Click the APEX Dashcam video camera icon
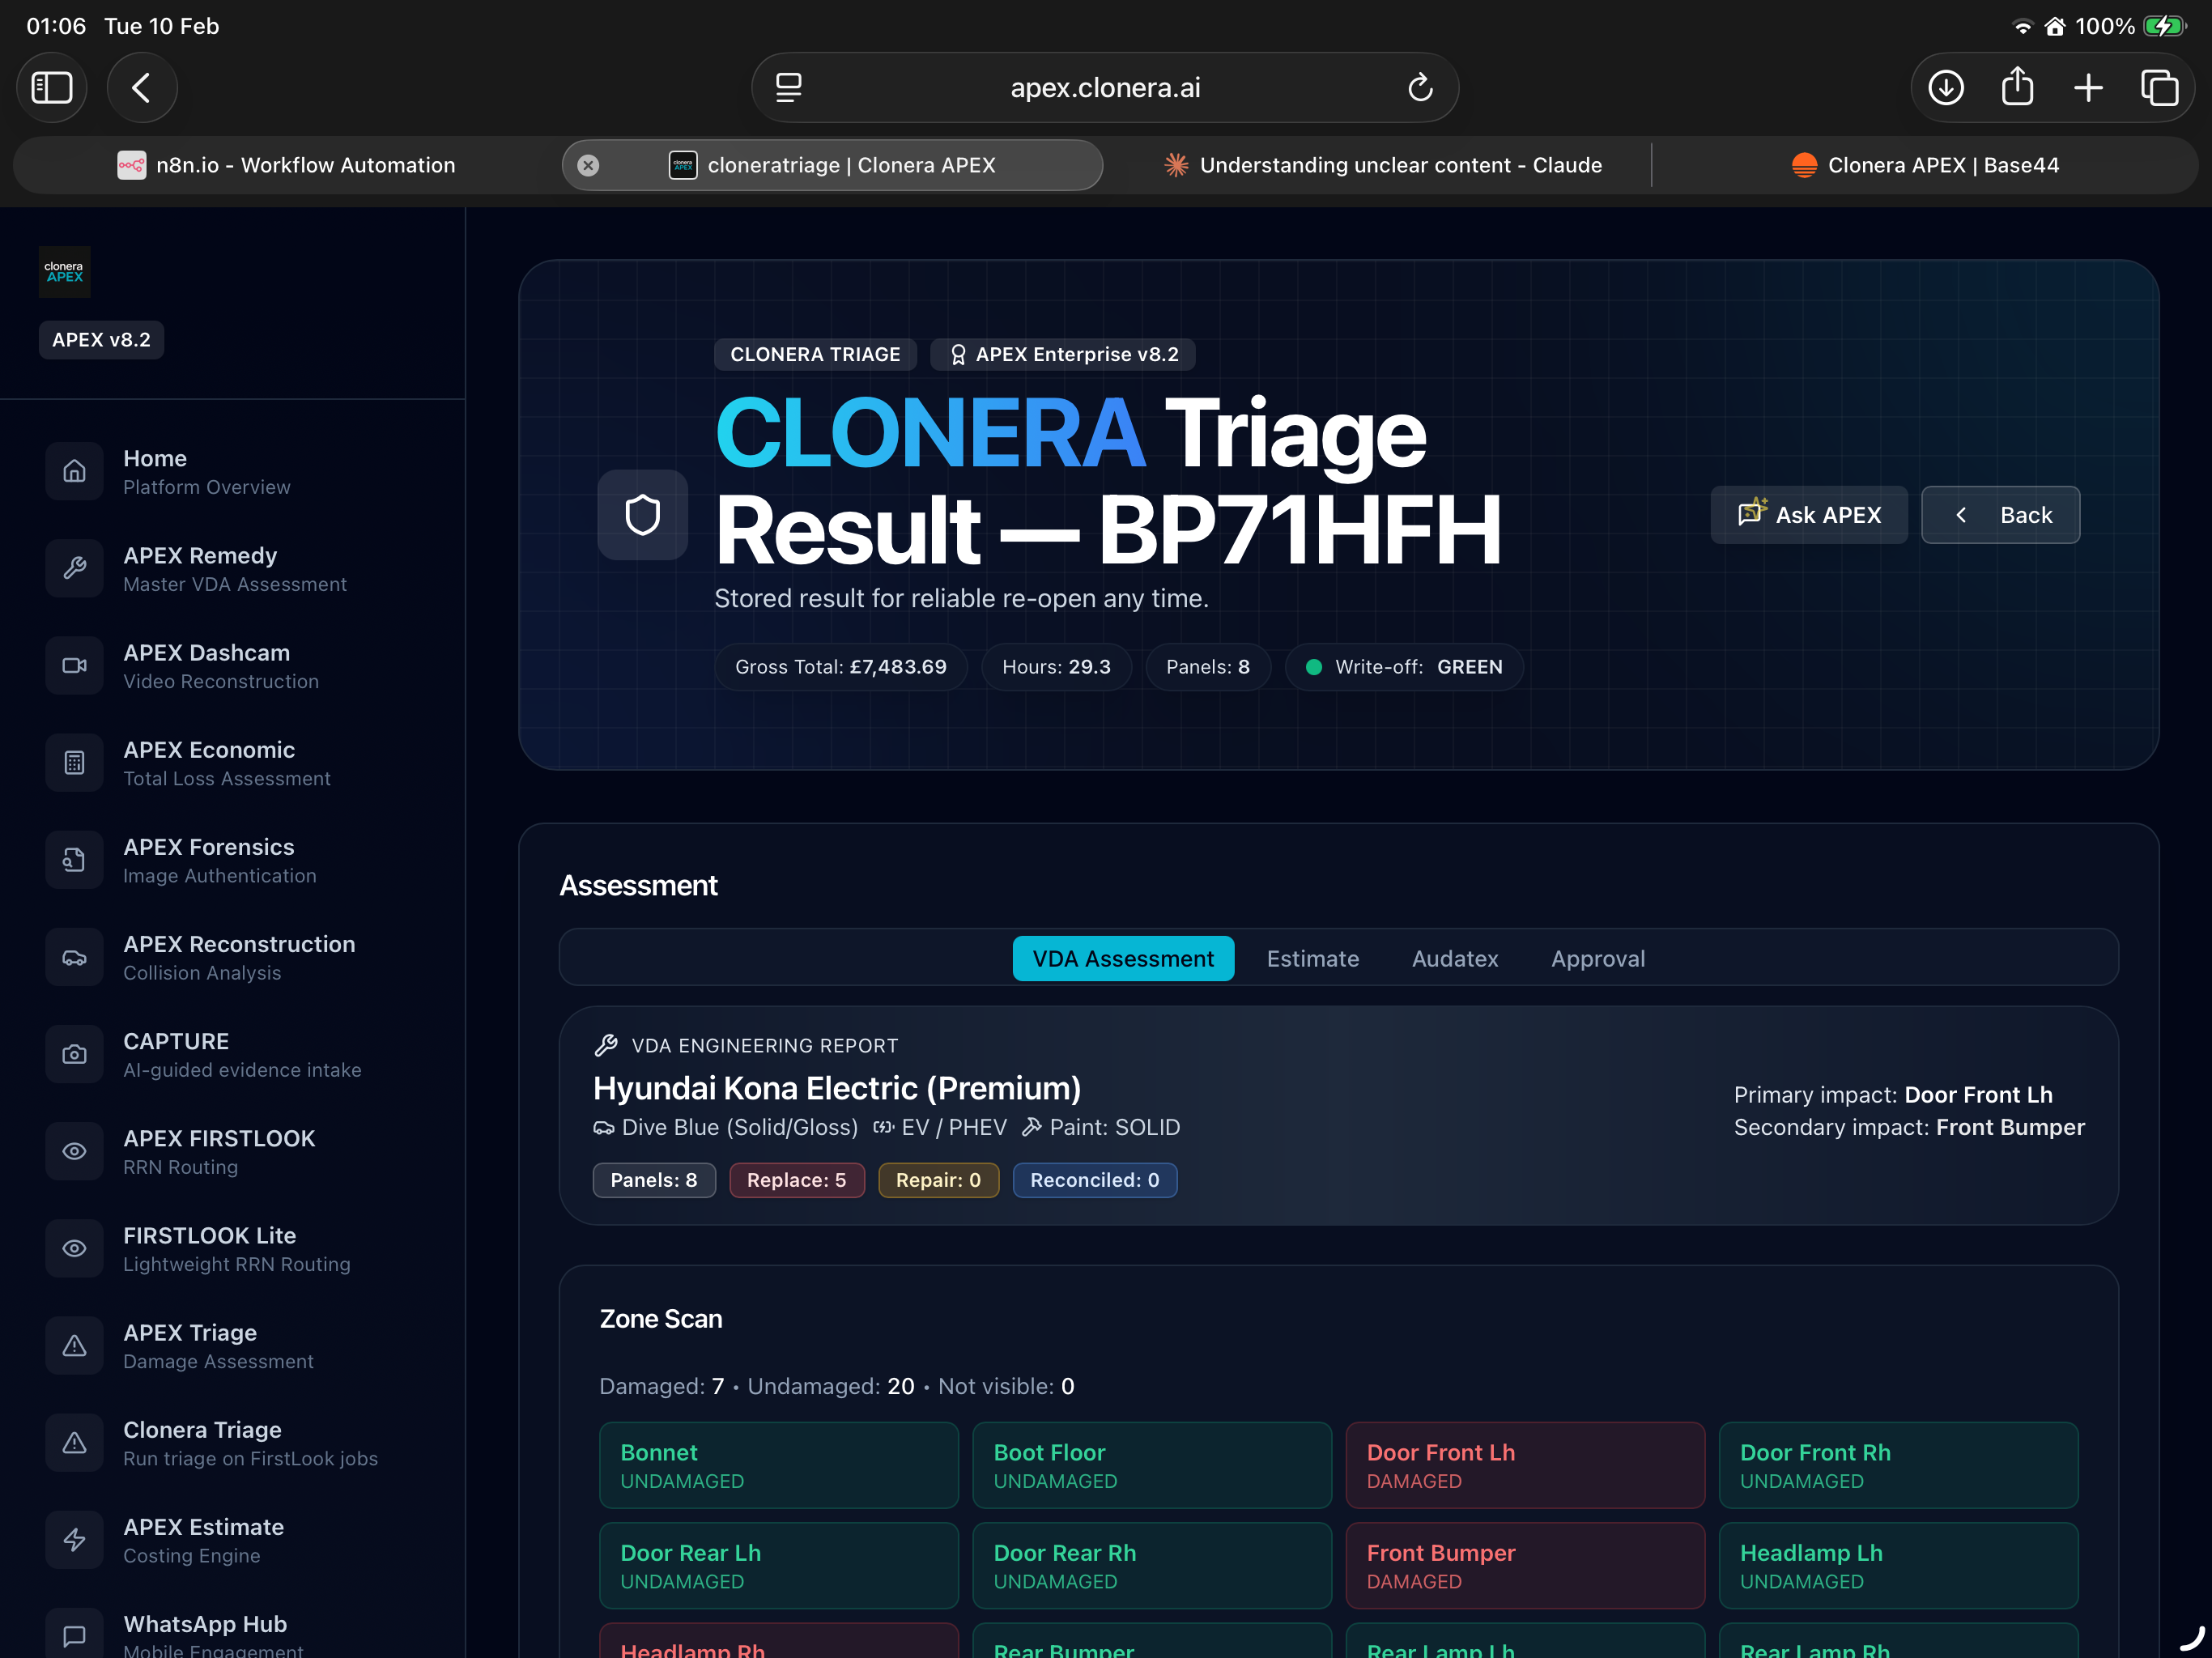The width and height of the screenshot is (2212, 1658). (74, 665)
